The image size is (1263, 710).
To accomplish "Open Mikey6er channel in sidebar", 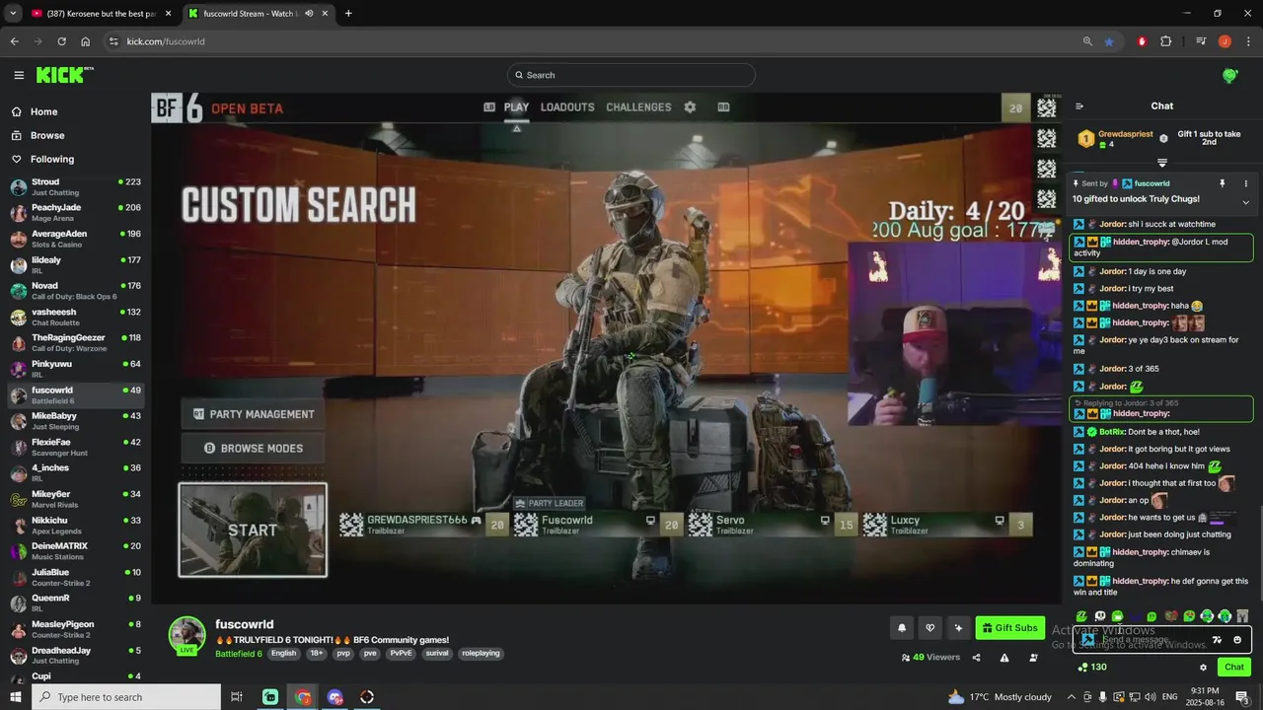I will point(76,499).
